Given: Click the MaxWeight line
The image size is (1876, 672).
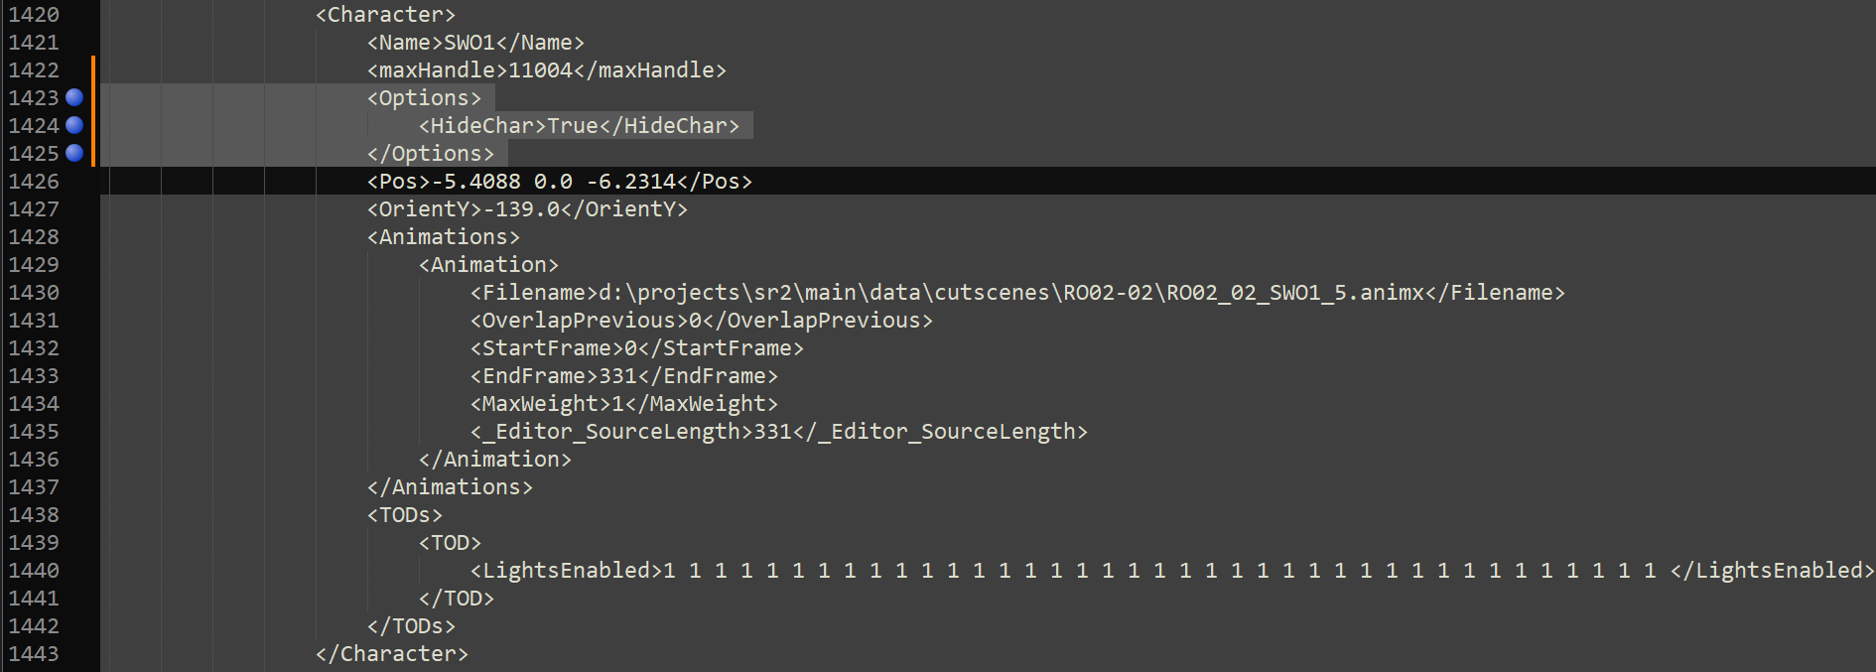Looking at the screenshot, I should point(624,404).
